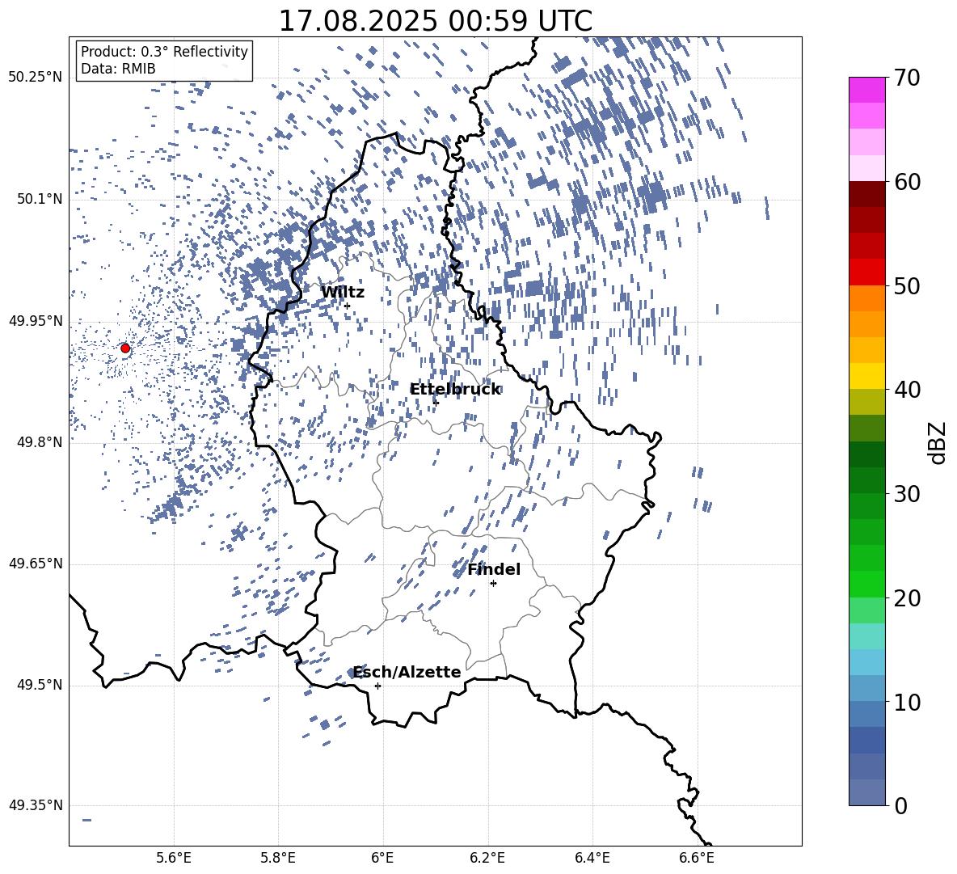
Task: Click the 10 dBZ colorbar label
Action: pos(907,702)
